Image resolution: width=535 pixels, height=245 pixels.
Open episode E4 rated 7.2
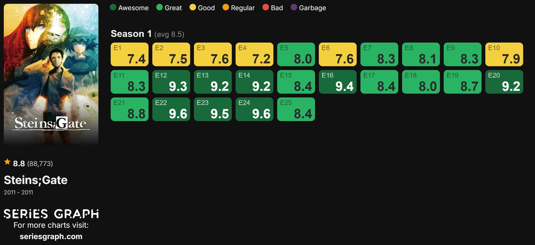pyautogui.click(x=255, y=54)
